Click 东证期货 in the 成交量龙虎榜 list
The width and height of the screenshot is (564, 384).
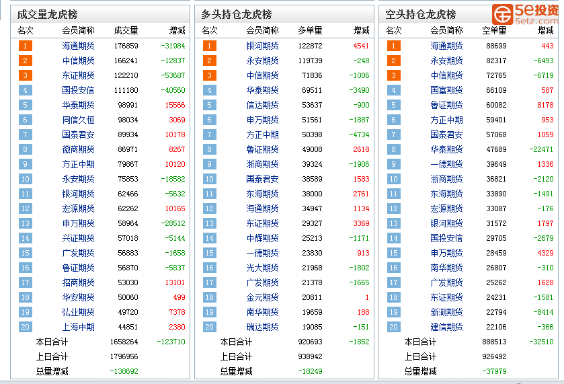pos(78,75)
